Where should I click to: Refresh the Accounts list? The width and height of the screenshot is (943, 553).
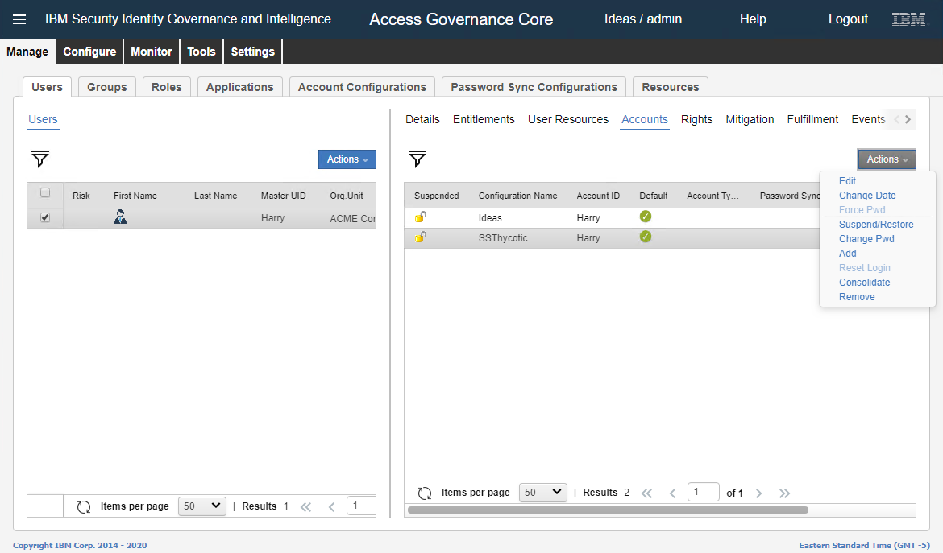pos(425,493)
